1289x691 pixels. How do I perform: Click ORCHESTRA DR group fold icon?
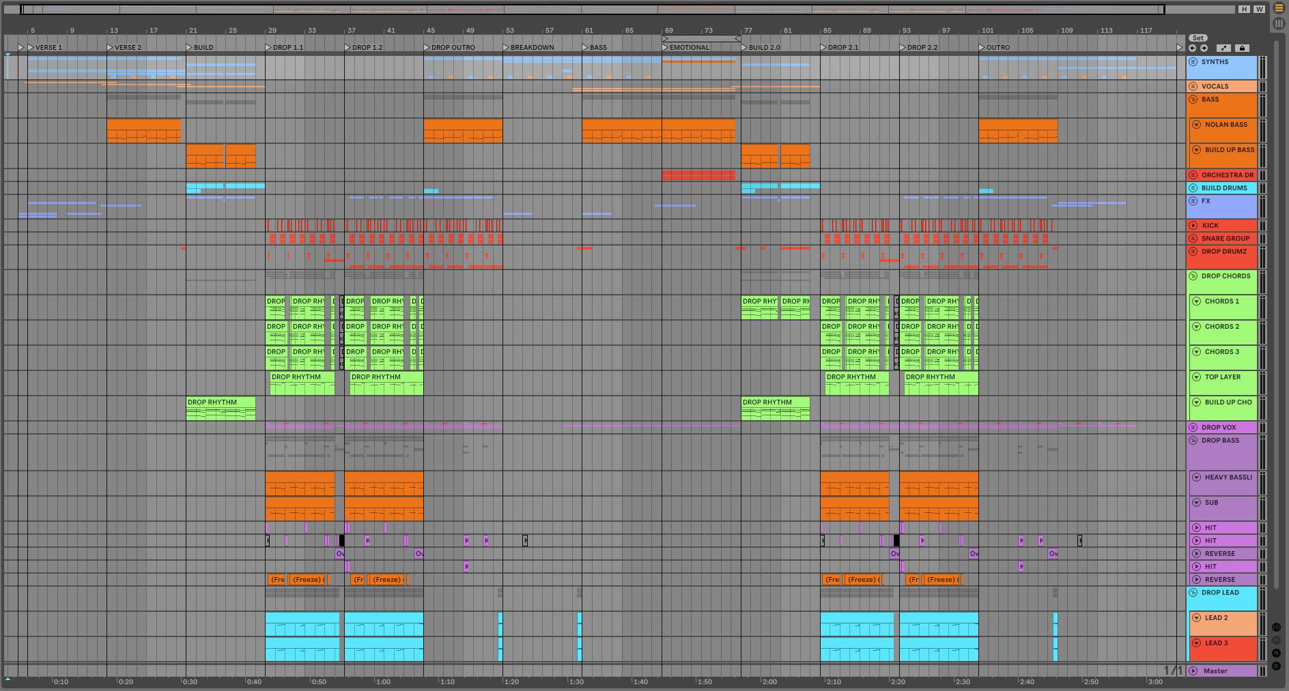(x=1193, y=175)
